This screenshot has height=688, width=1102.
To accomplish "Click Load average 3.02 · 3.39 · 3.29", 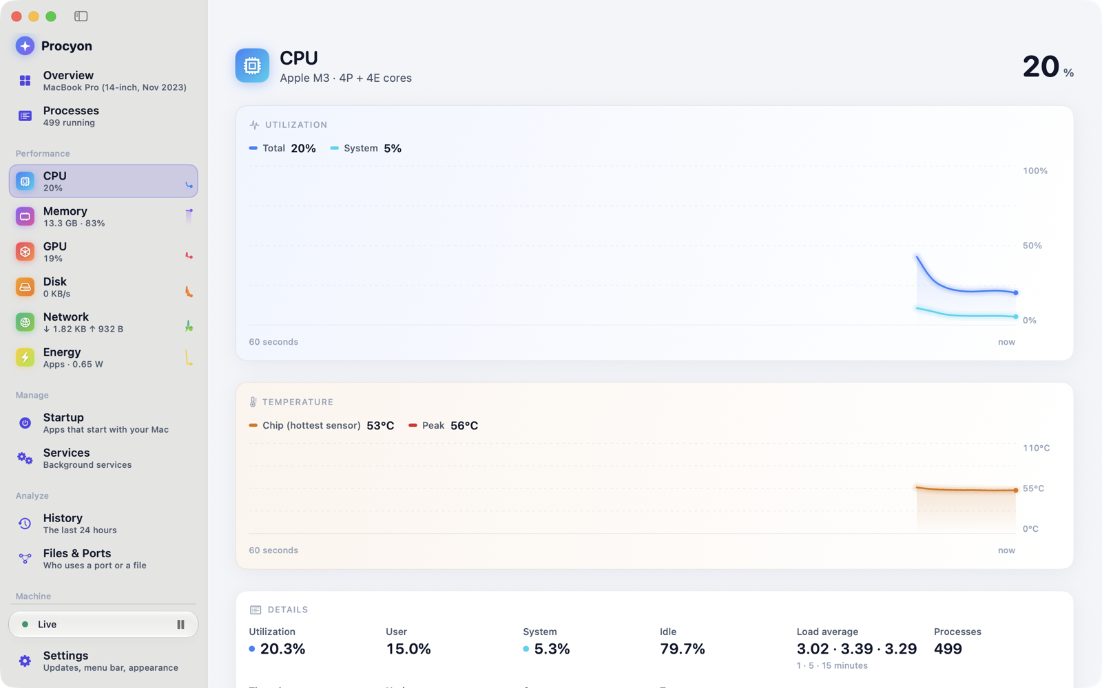I will pos(857,649).
